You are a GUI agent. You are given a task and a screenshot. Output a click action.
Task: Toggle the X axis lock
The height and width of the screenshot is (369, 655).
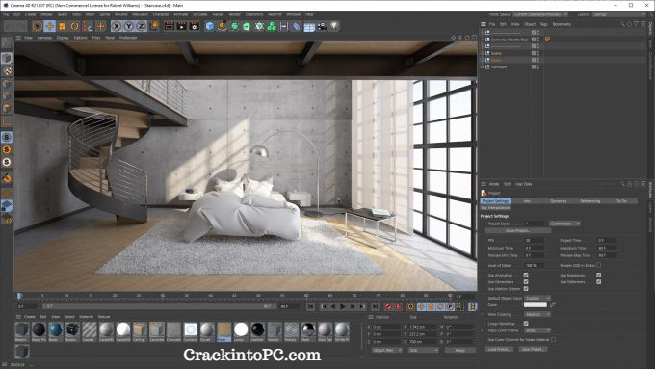(117, 26)
